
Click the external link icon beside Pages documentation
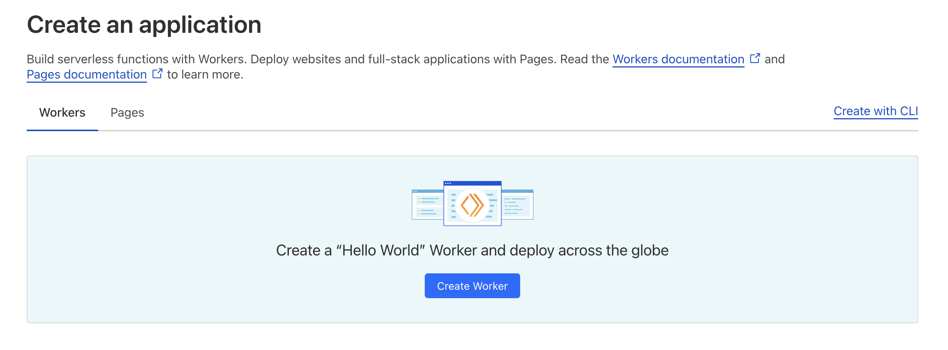[x=157, y=73]
